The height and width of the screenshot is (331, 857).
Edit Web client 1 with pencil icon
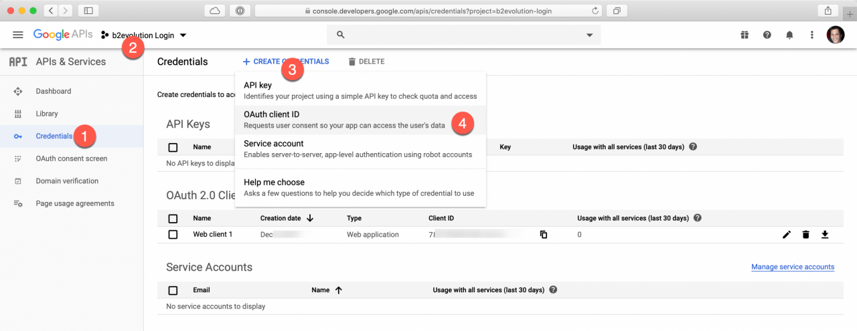787,235
